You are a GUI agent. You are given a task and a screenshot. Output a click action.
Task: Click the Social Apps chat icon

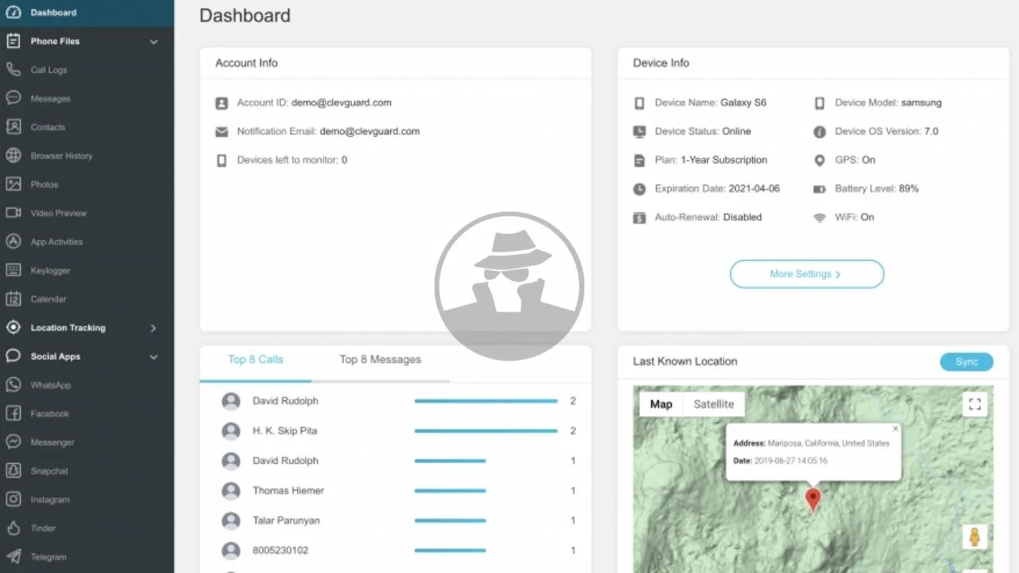(13, 357)
